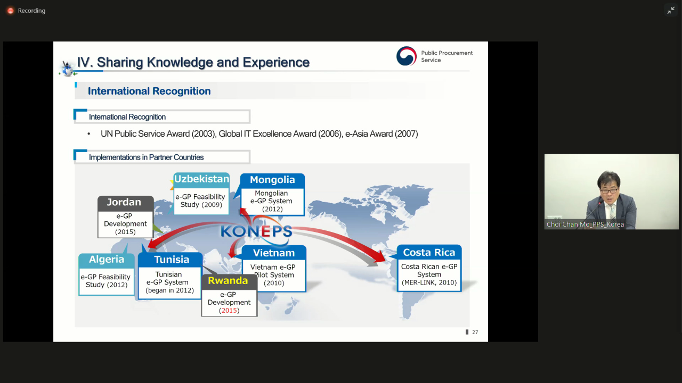Click the "Tunisian e-GP System (began in 2012)" box
The height and width of the screenshot is (383, 682).
(169, 282)
